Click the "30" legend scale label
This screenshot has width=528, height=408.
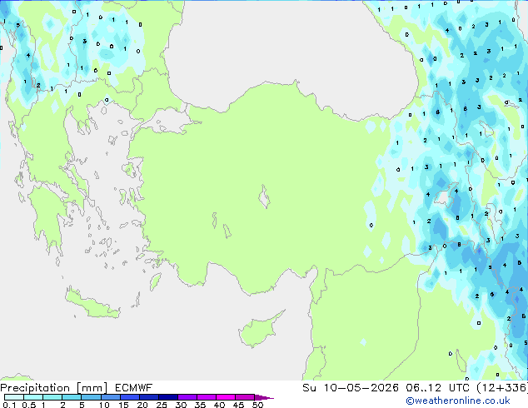181,405
